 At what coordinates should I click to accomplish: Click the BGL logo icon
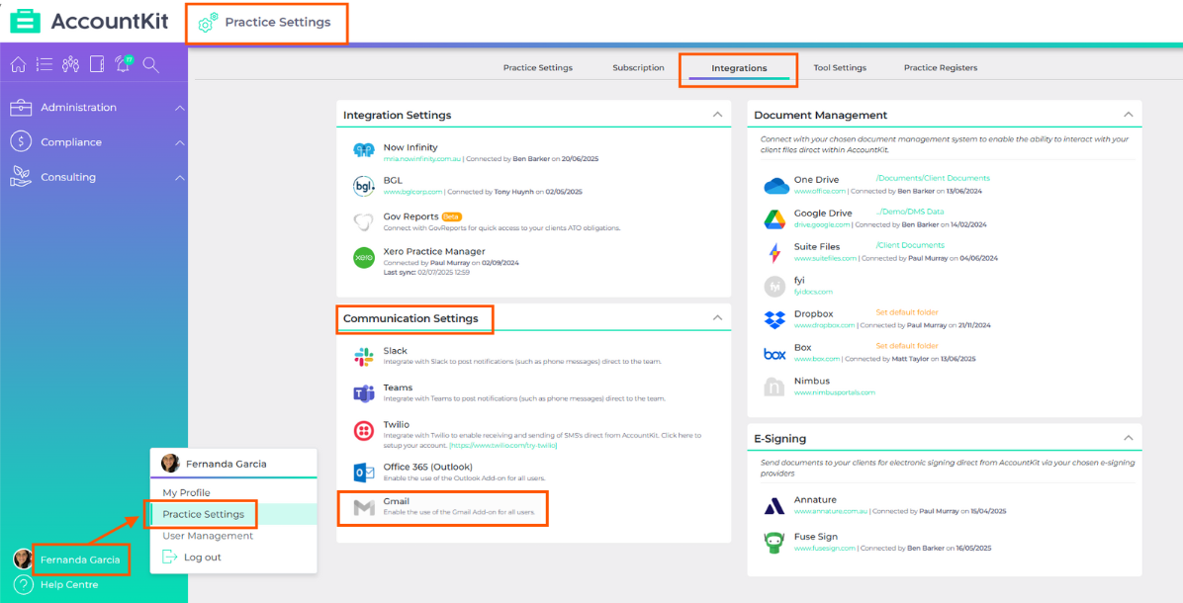pyautogui.click(x=364, y=186)
